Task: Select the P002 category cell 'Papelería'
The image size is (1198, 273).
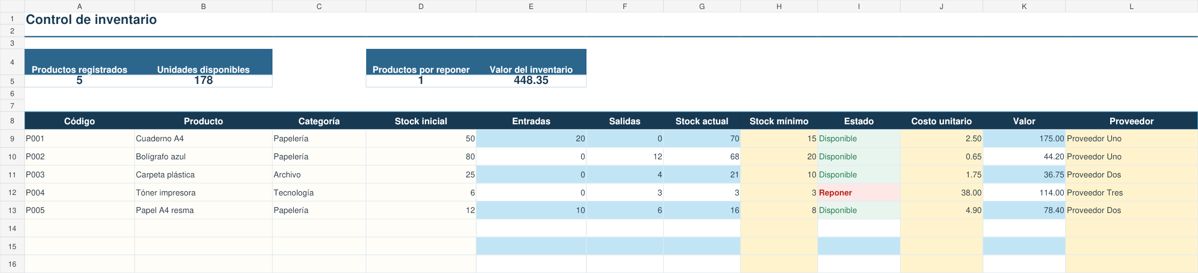Action: pyautogui.click(x=319, y=157)
